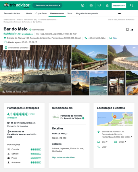Select the Fernando de Nor... tab
This screenshot has width=138, height=172.
[13, 13]
